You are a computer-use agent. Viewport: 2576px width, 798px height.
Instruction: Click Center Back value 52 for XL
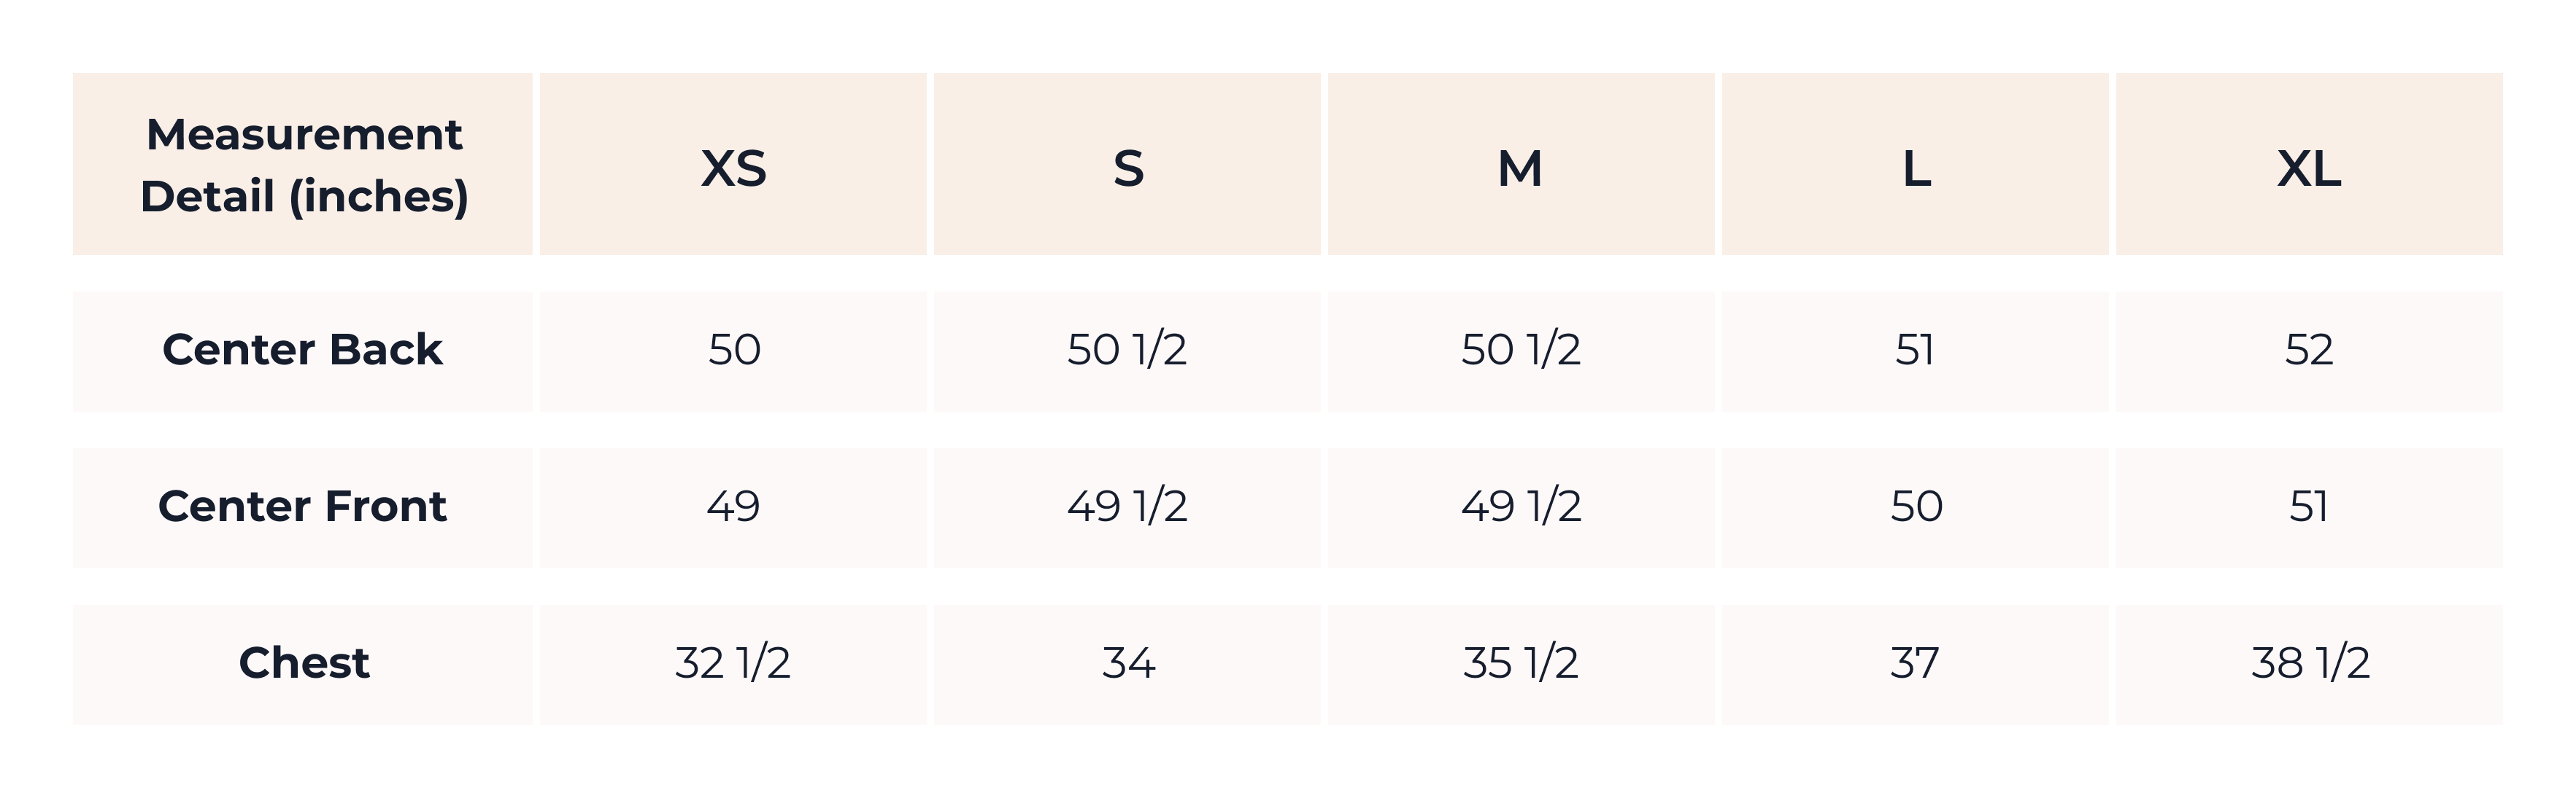tap(2309, 351)
